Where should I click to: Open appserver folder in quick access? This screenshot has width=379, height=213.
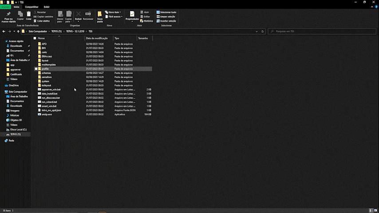coord(15,70)
